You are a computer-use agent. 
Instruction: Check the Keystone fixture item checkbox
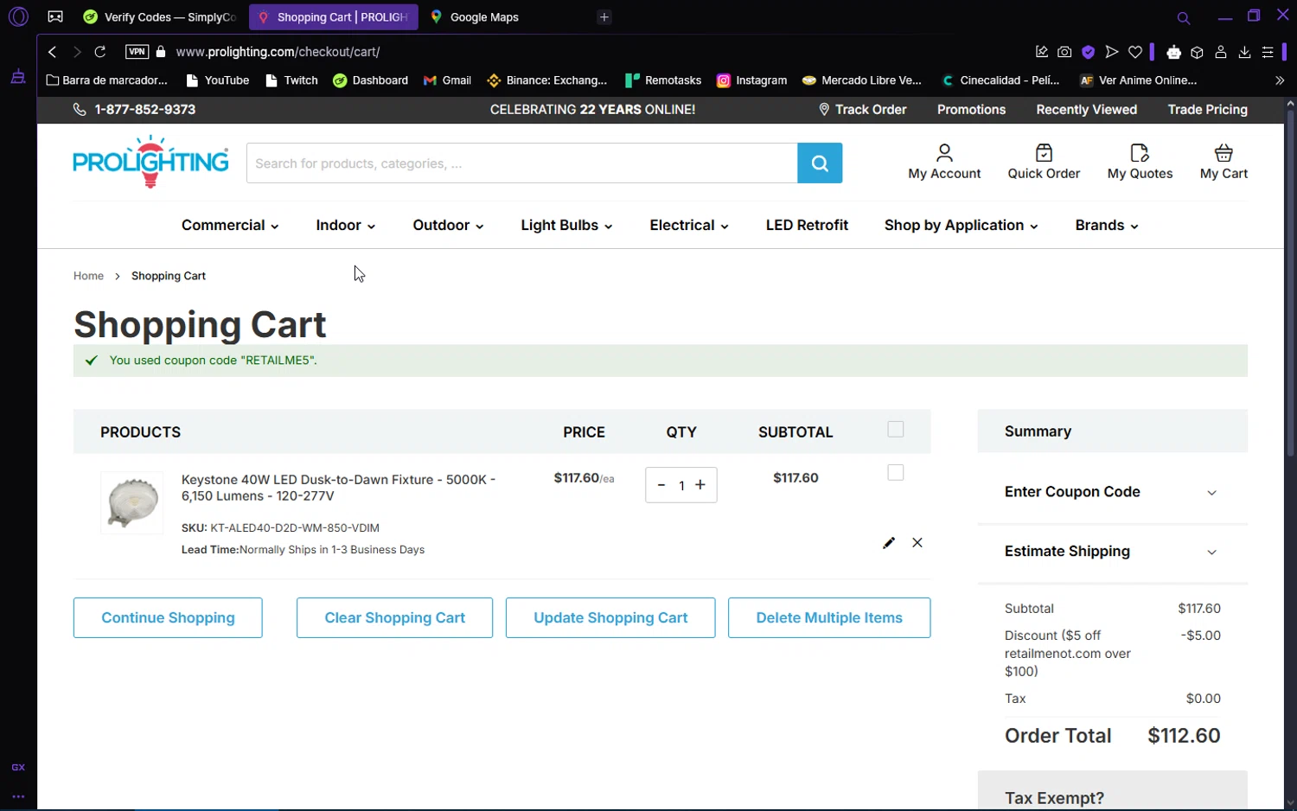(x=896, y=473)
